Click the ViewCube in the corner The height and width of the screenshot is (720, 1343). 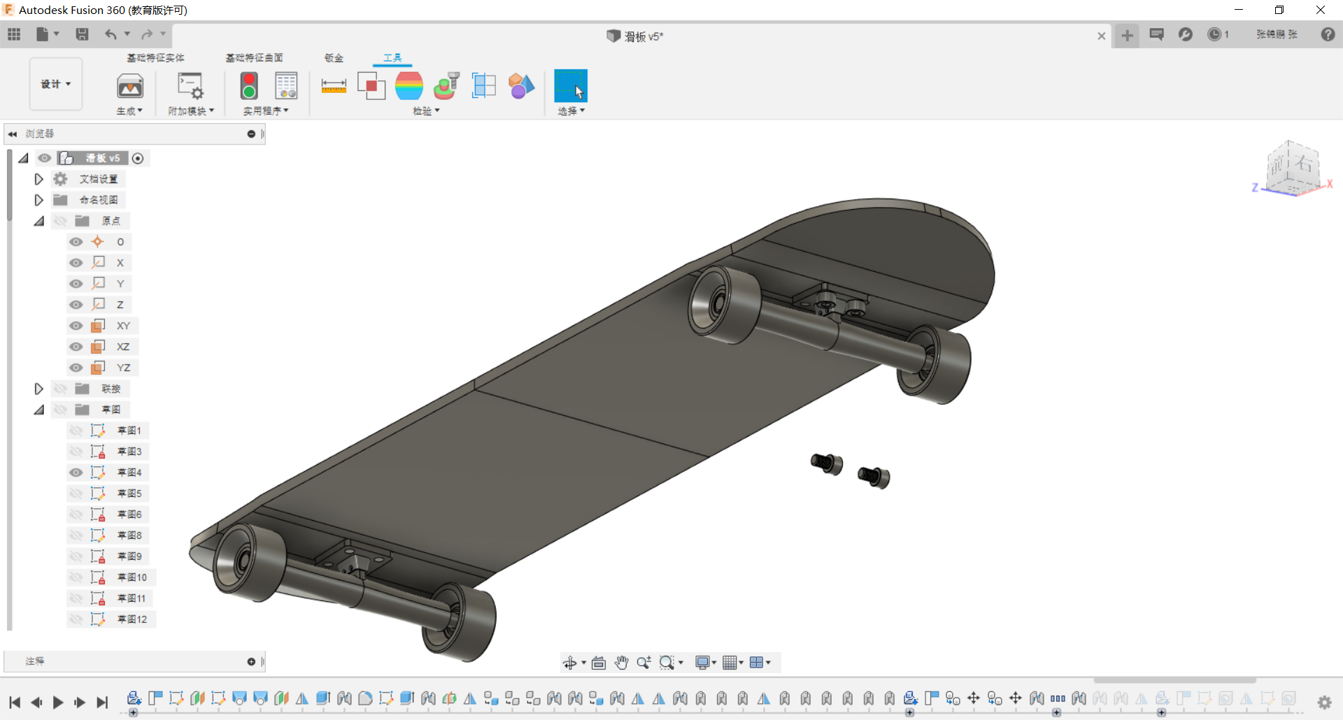coord(1293,168)
